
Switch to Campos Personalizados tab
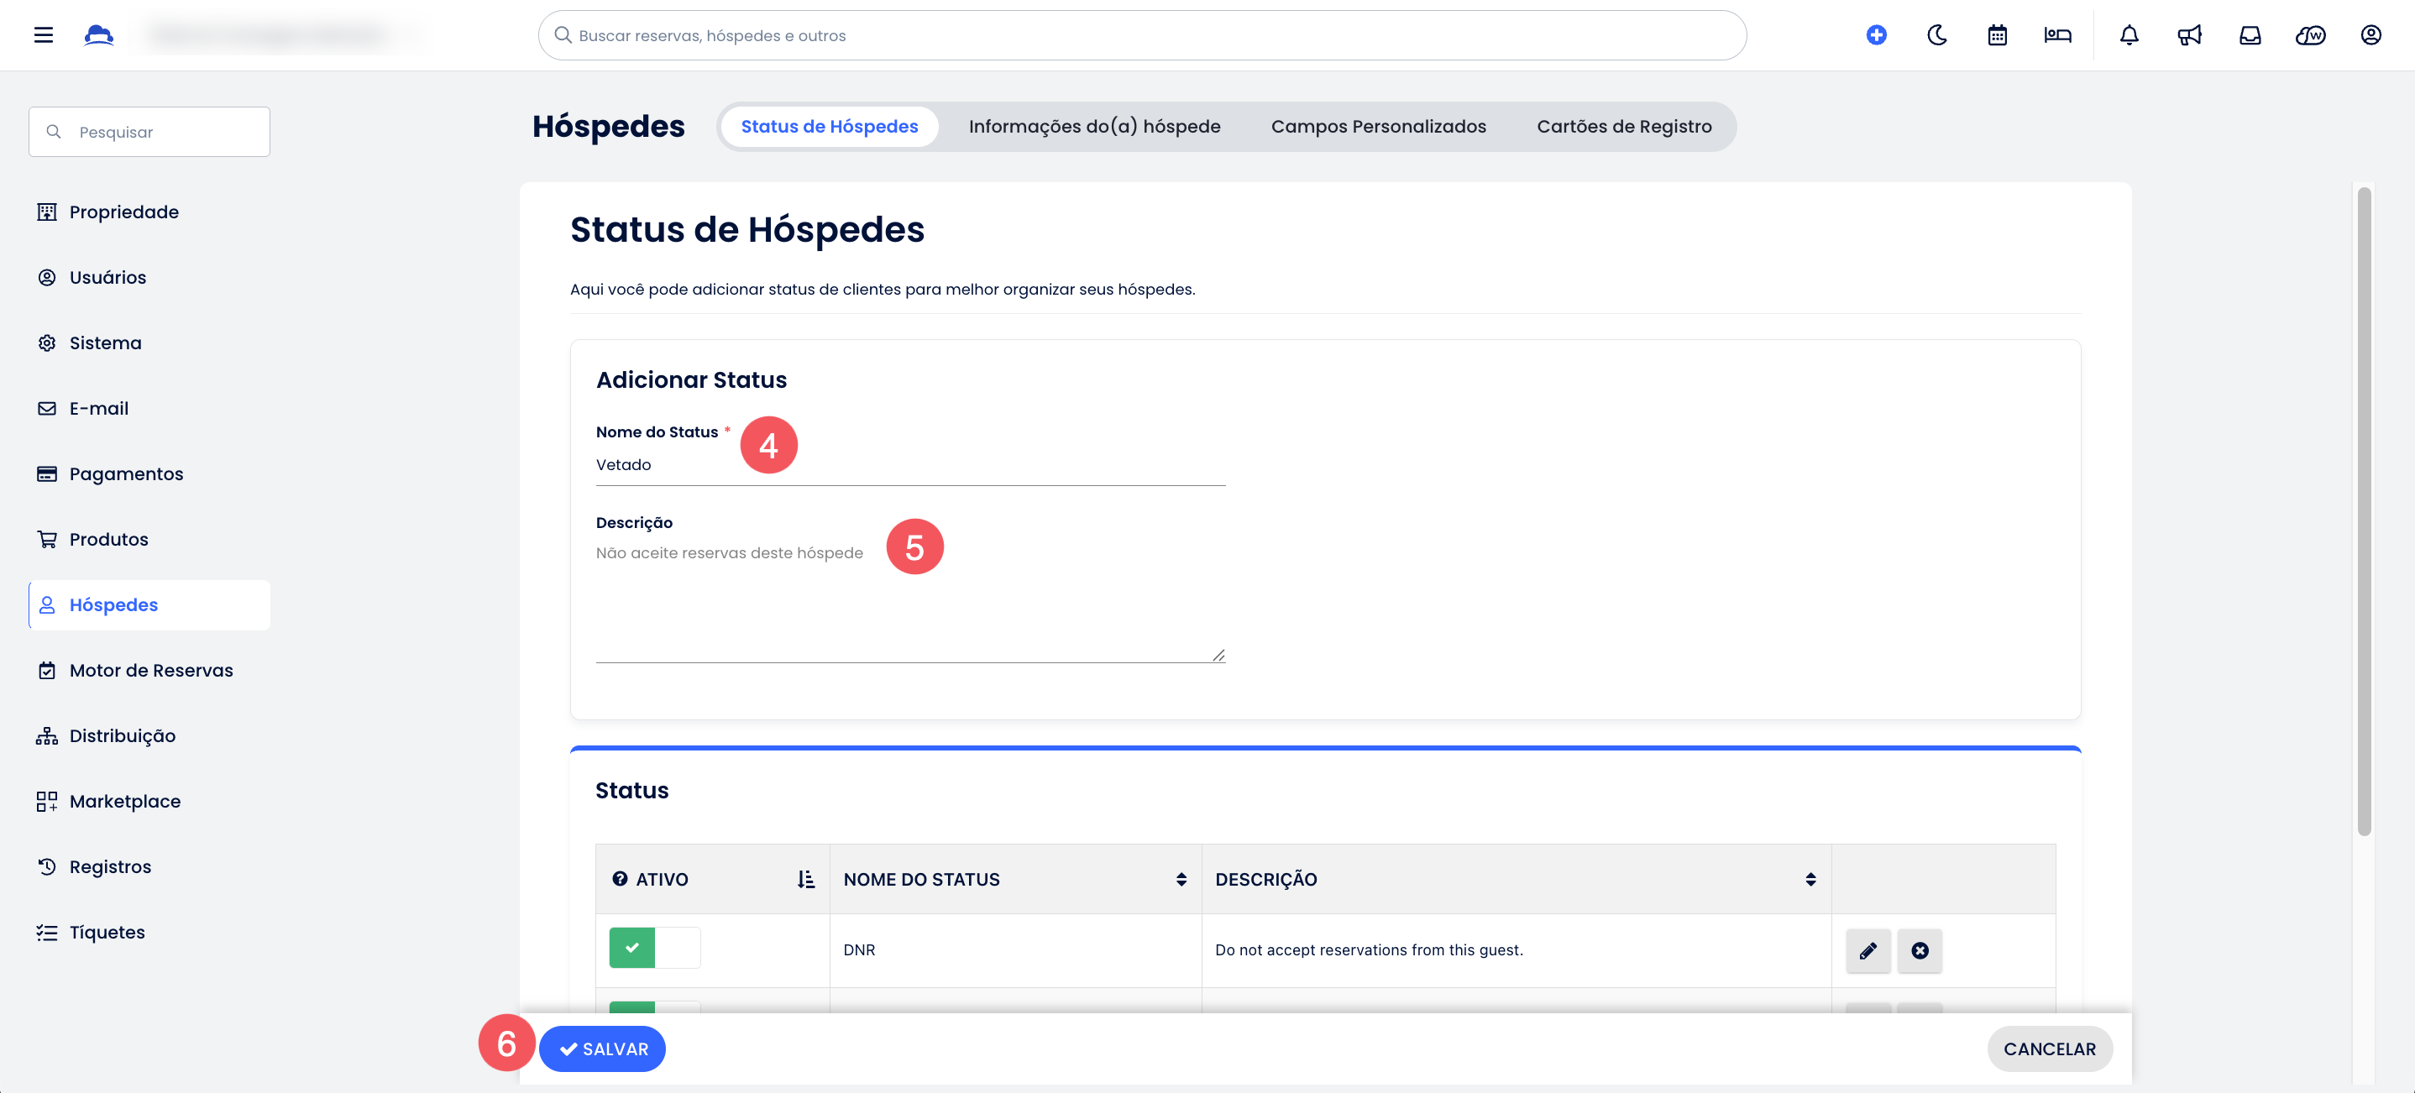(x=1378, y=127)
